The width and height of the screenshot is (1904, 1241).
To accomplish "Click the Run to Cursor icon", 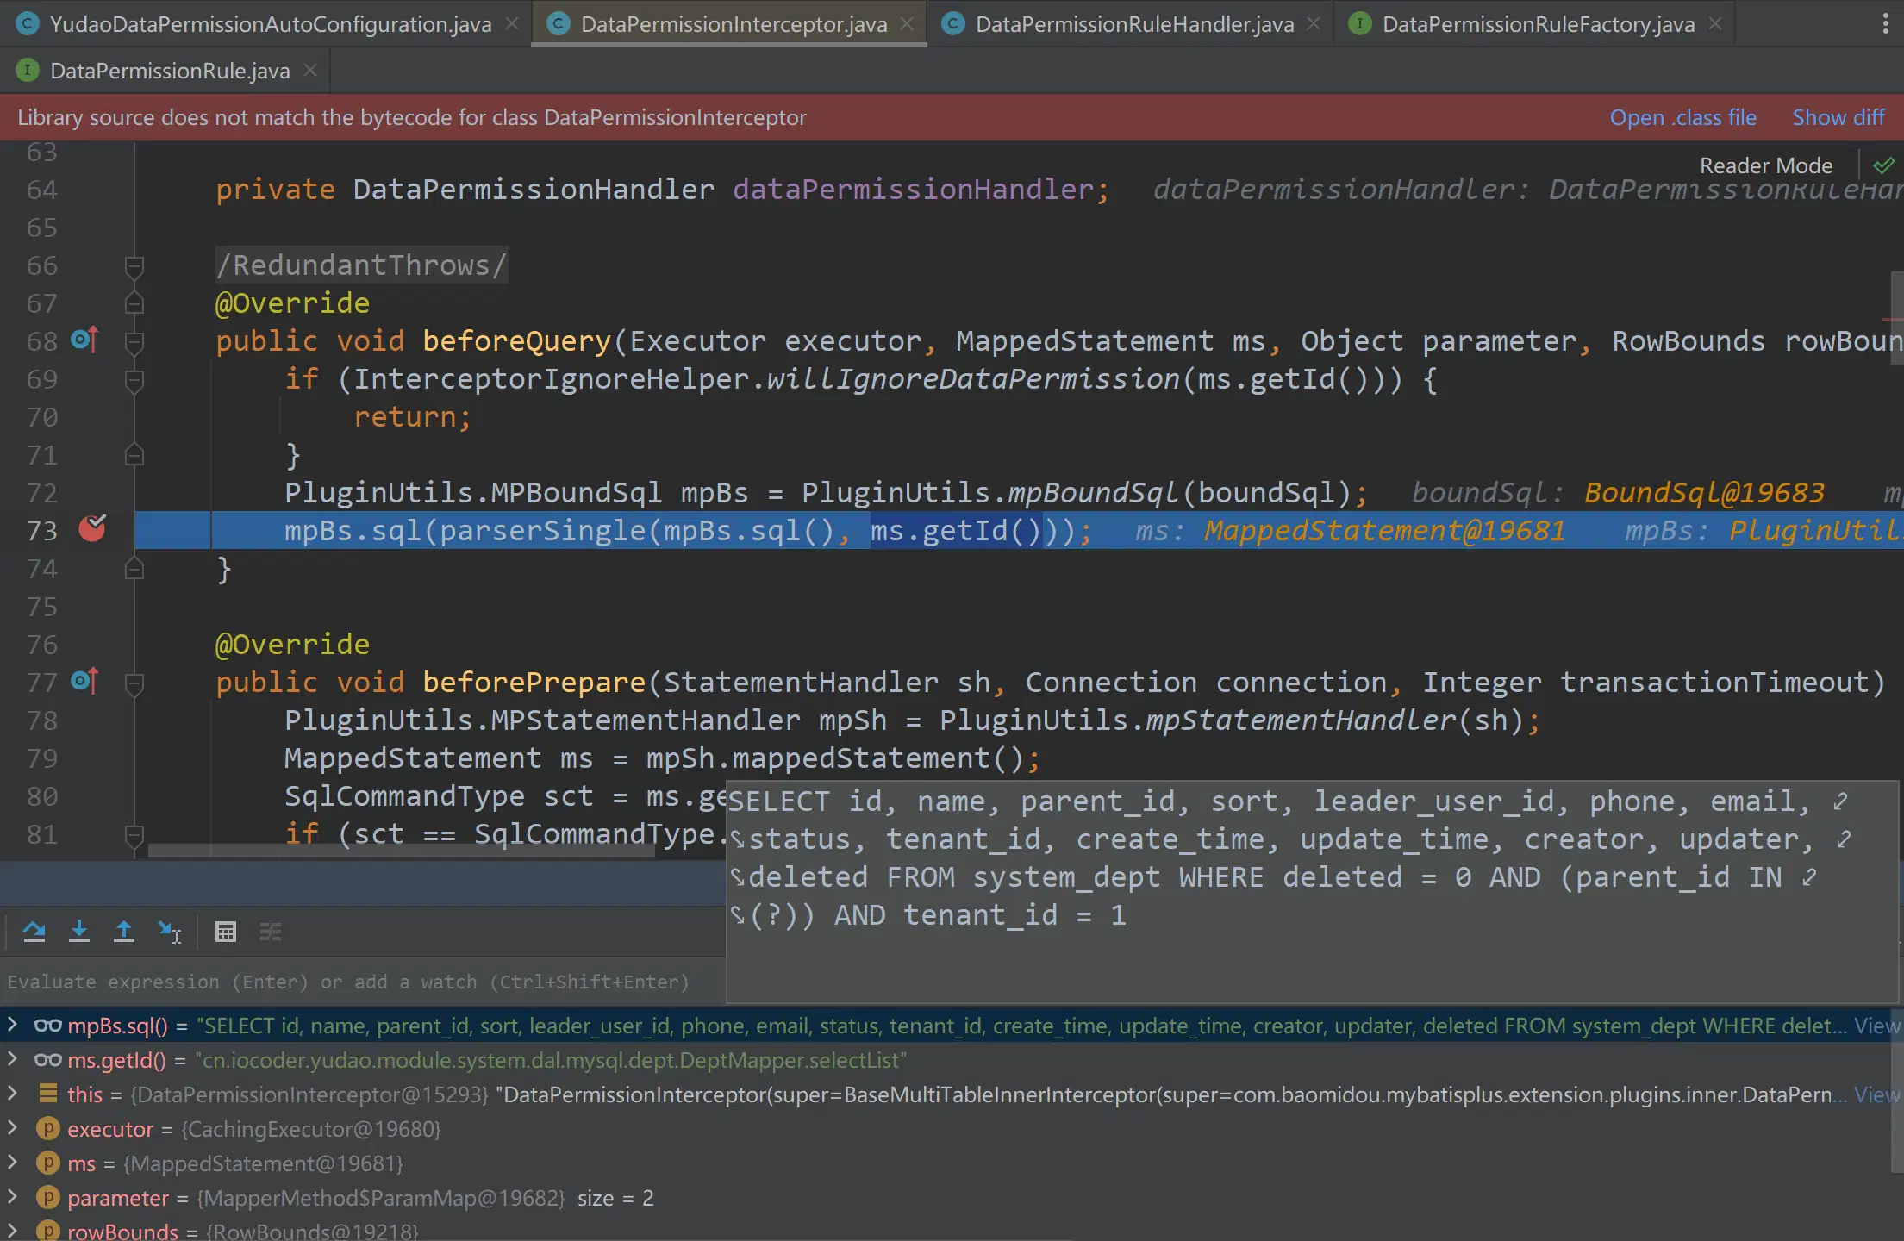I will point(169,932).
